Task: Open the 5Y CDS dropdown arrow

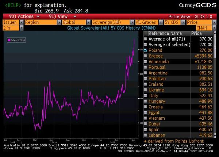Action: pos(183,22)
